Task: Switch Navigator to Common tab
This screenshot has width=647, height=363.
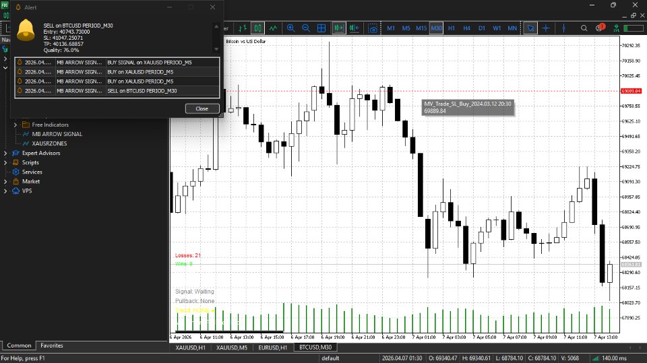Action: pyautogui.click(x=19, y=345)
